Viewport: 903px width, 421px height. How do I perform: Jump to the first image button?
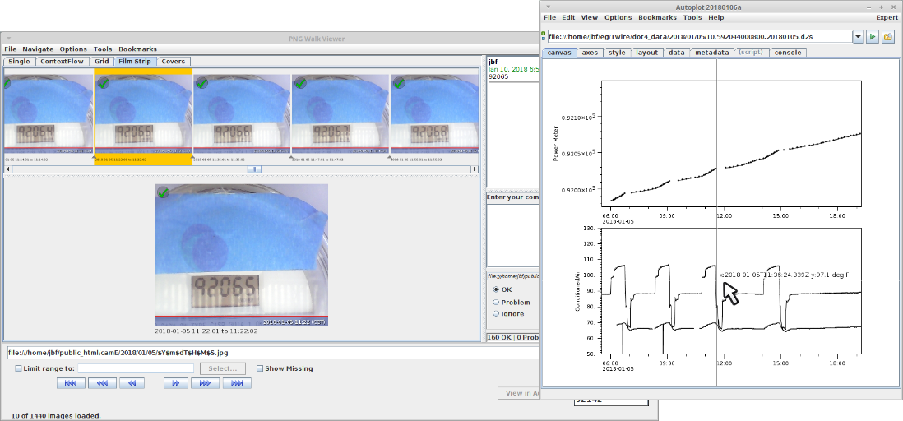pyautogui.click(x=71, y=383)
